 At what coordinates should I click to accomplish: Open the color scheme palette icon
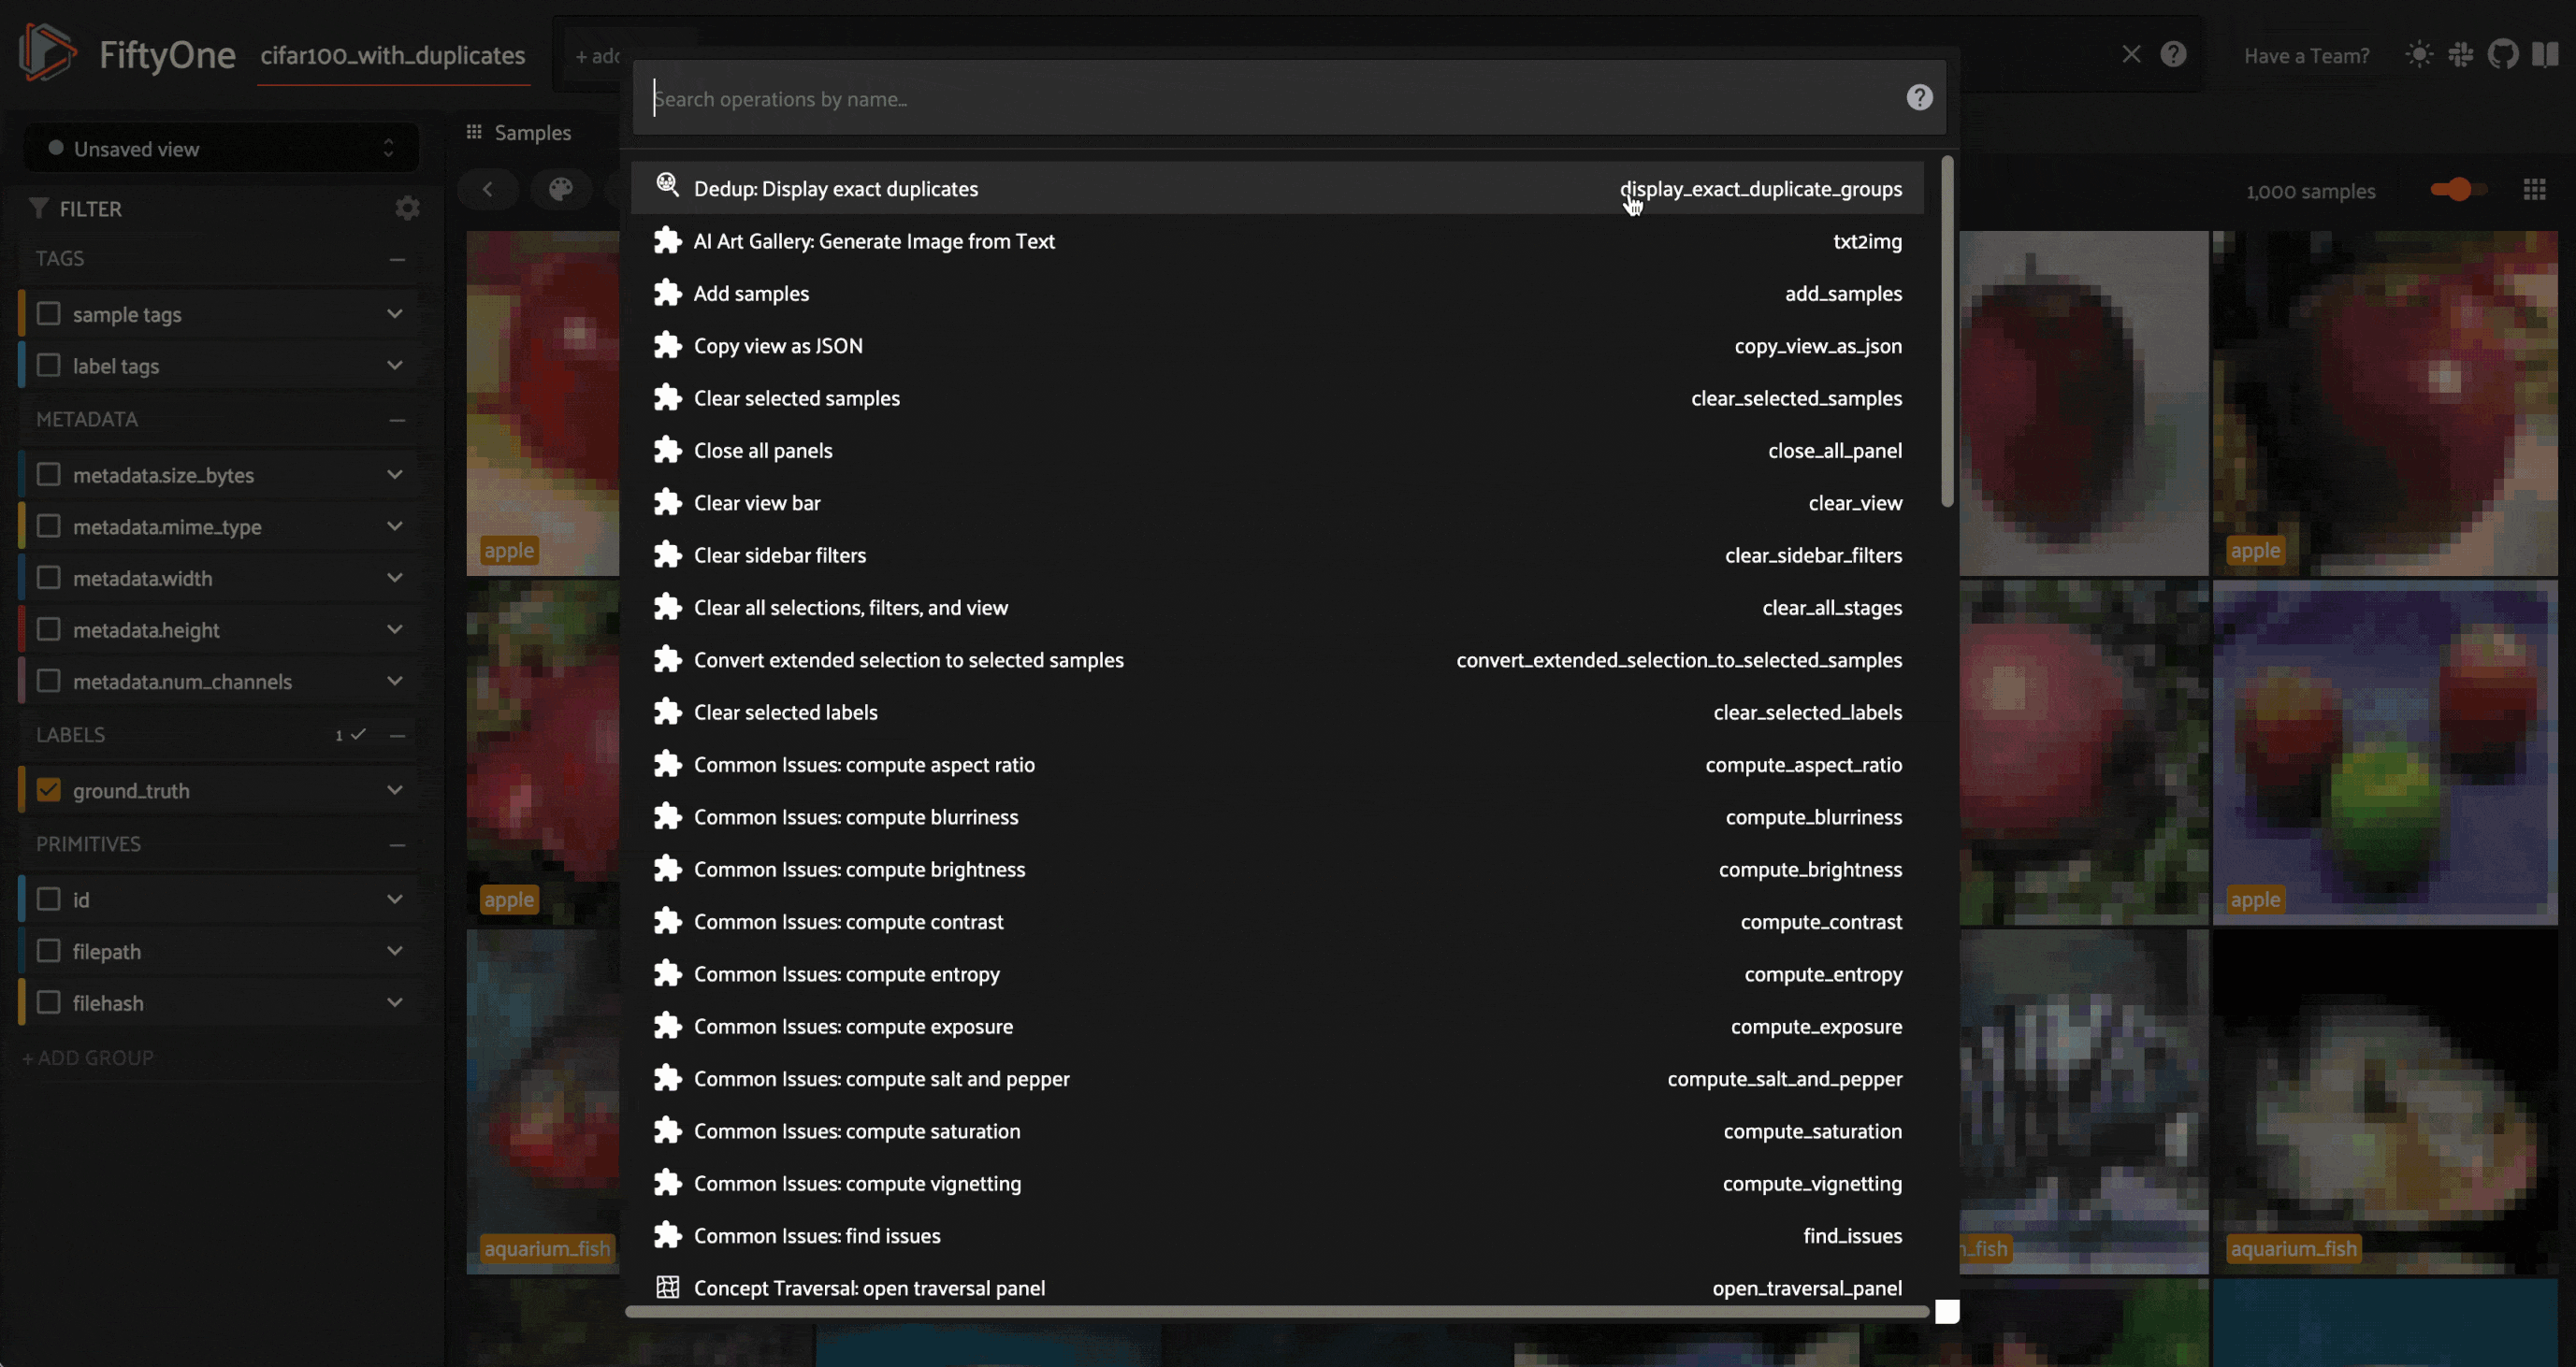click(x=560, y=189)
